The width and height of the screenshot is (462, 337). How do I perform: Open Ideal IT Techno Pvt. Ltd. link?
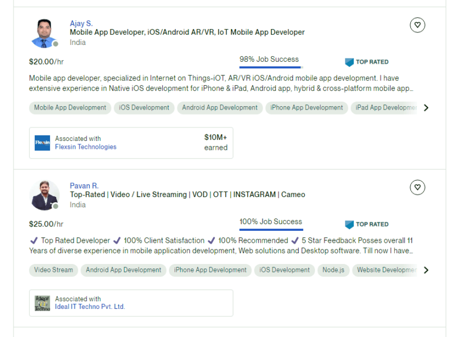pyautogui.click(x=90, y=307)
